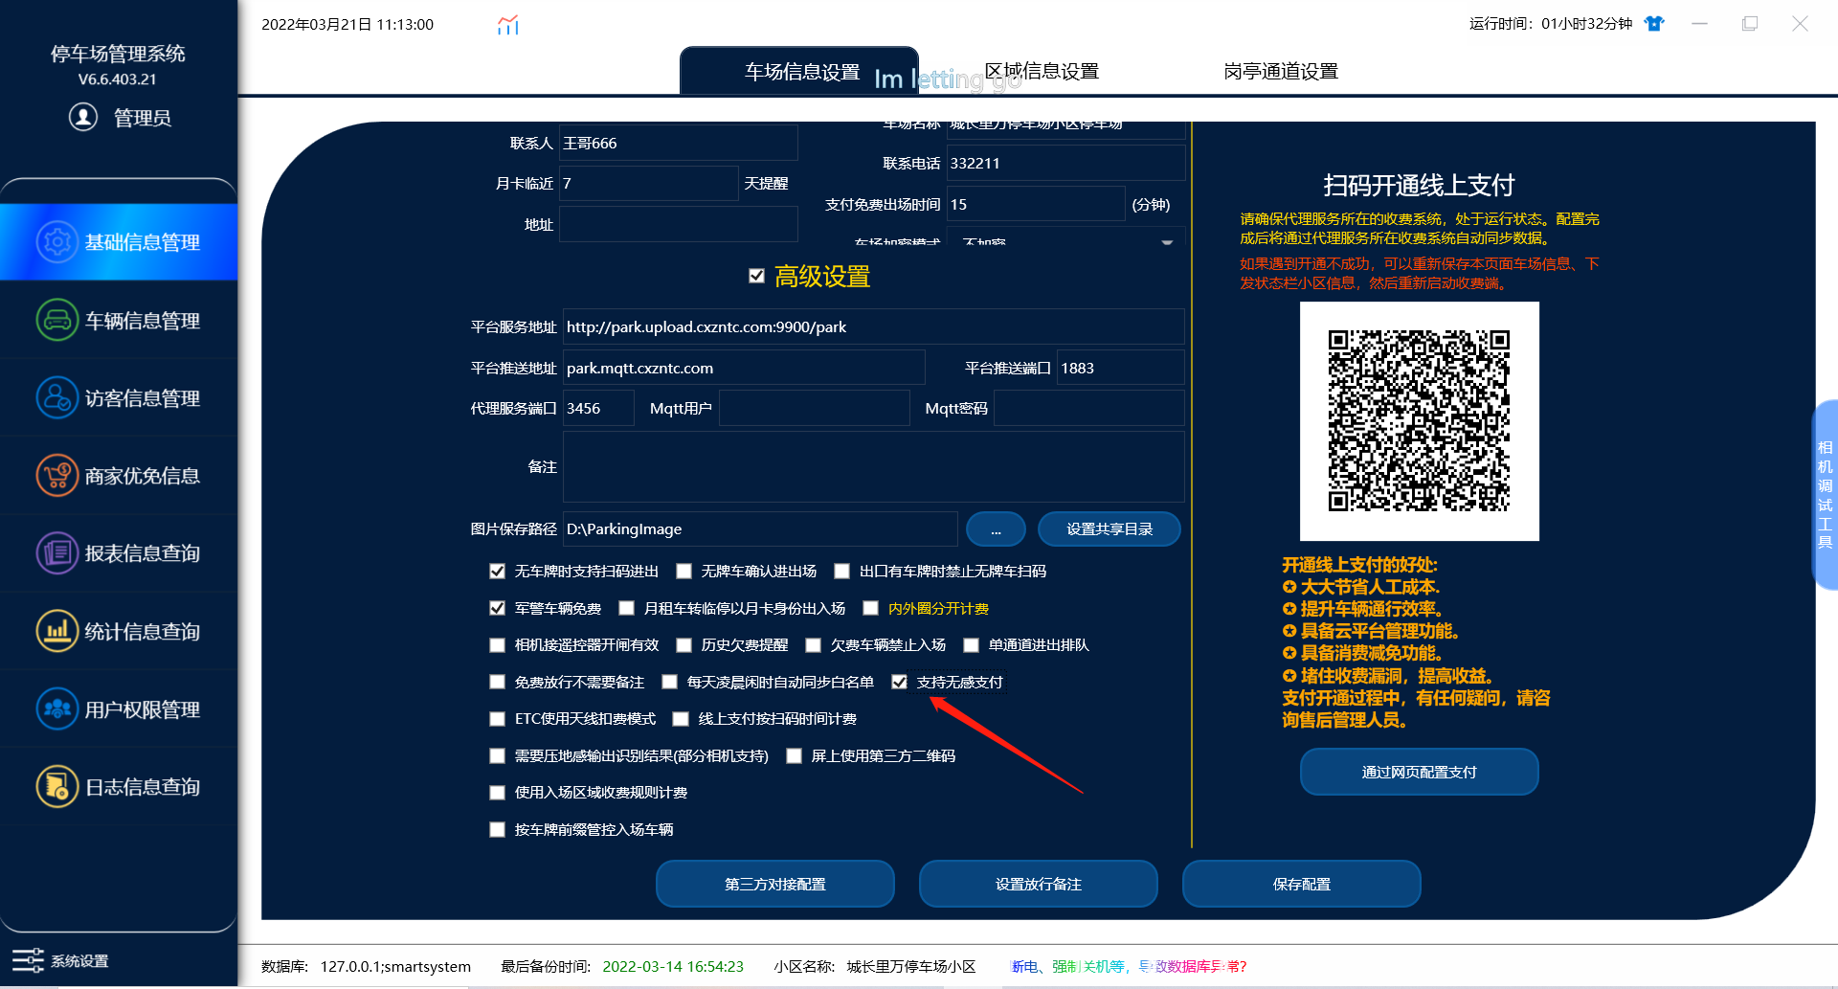
Task: Select 日志信息查询 in sidebar menu
Action: [119, 786]
